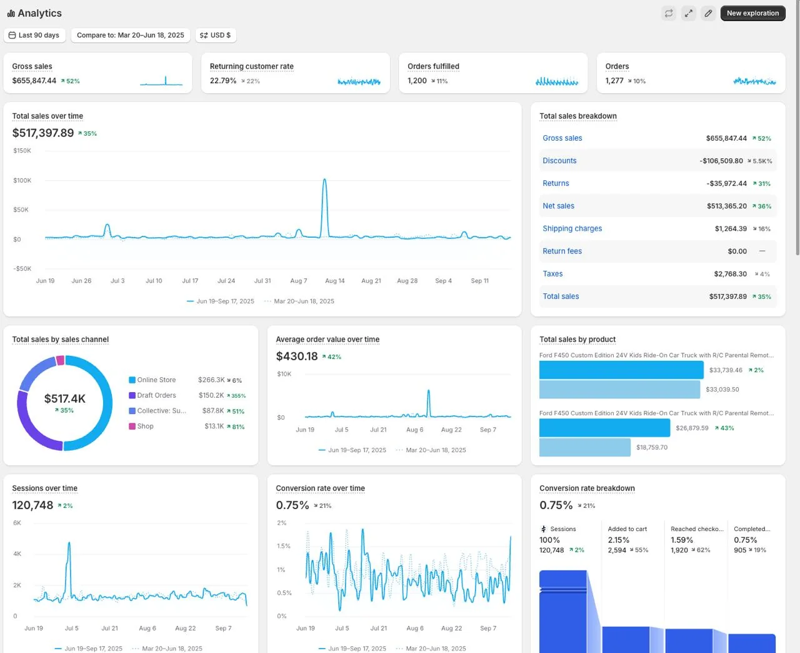800x653 pixels.
Task: Click the $33,739.46 product sales bar
Action: tap(621, 370)
